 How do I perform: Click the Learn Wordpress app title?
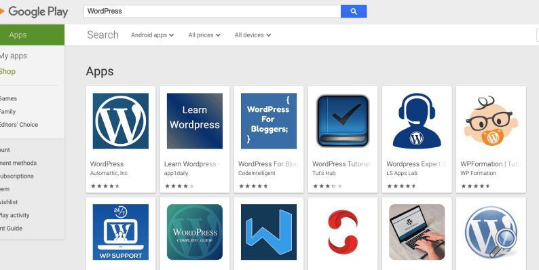pos(192,164)
